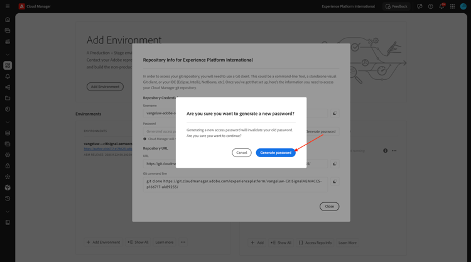The height and width of the screenshot is (262, 471).
Task: Click Add Environment in the card footer
Action: click(x=103, y=242)
